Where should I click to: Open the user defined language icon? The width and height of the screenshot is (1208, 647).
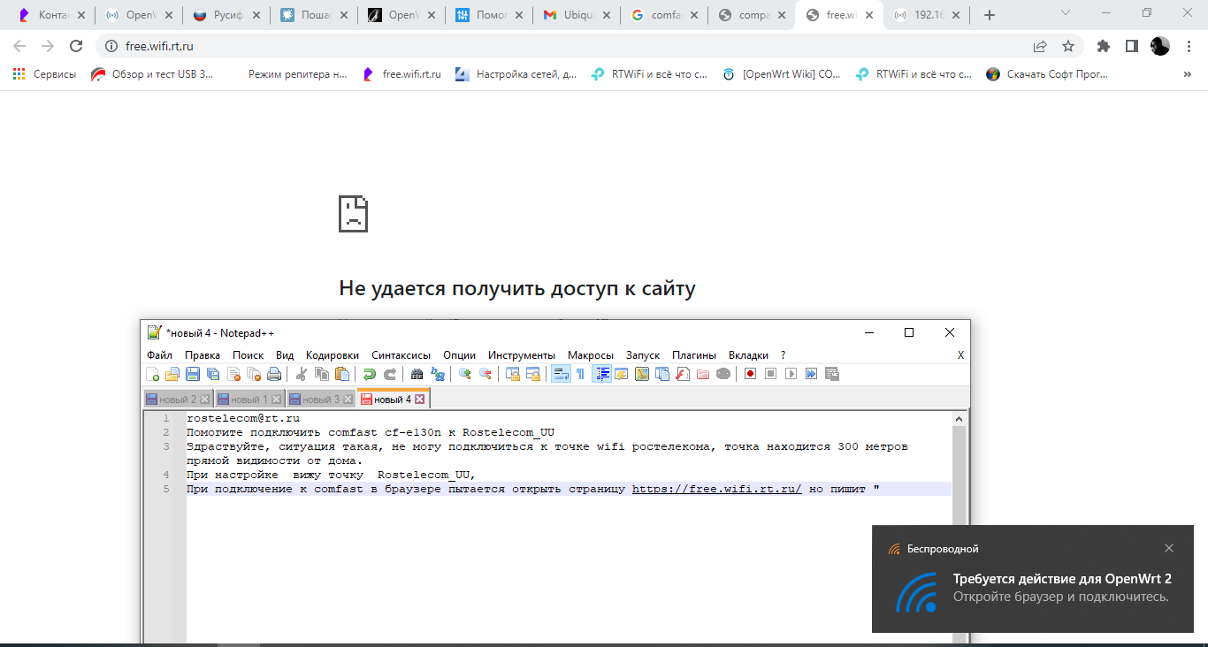point(621,374)
